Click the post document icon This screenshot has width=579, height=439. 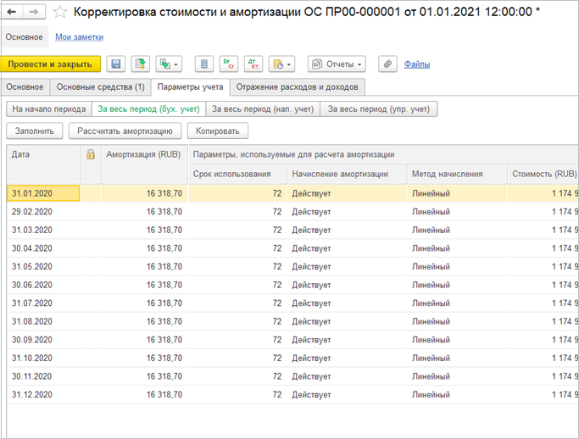pos(139,64)
